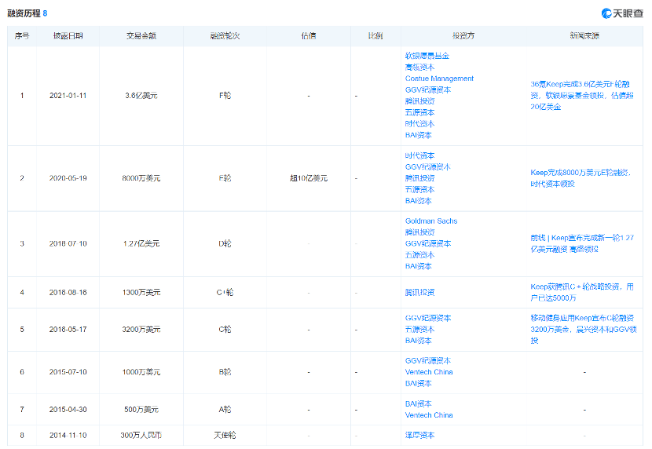The height and width of the screenshot is (449, 652).
Task: Open 时代资本 in the 2021-01-11 row
Action: click(x=419, y=124)
